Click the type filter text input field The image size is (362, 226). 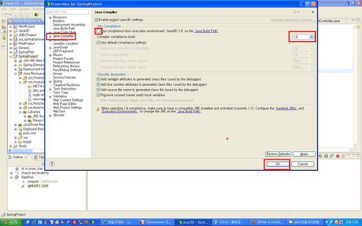(x=68, y=12)
